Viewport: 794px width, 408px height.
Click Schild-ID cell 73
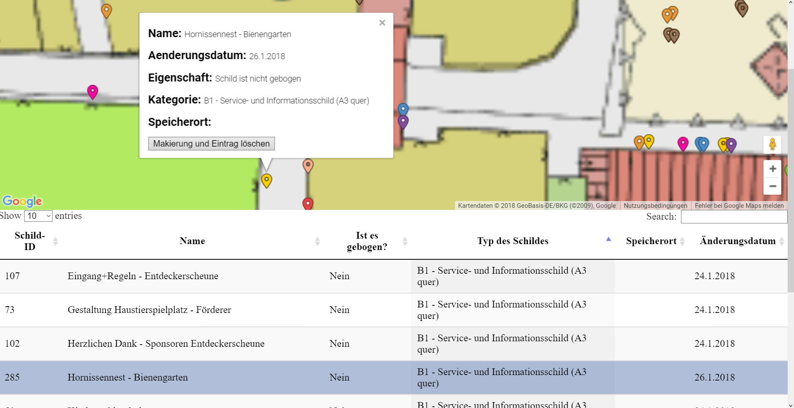(10, 310)
